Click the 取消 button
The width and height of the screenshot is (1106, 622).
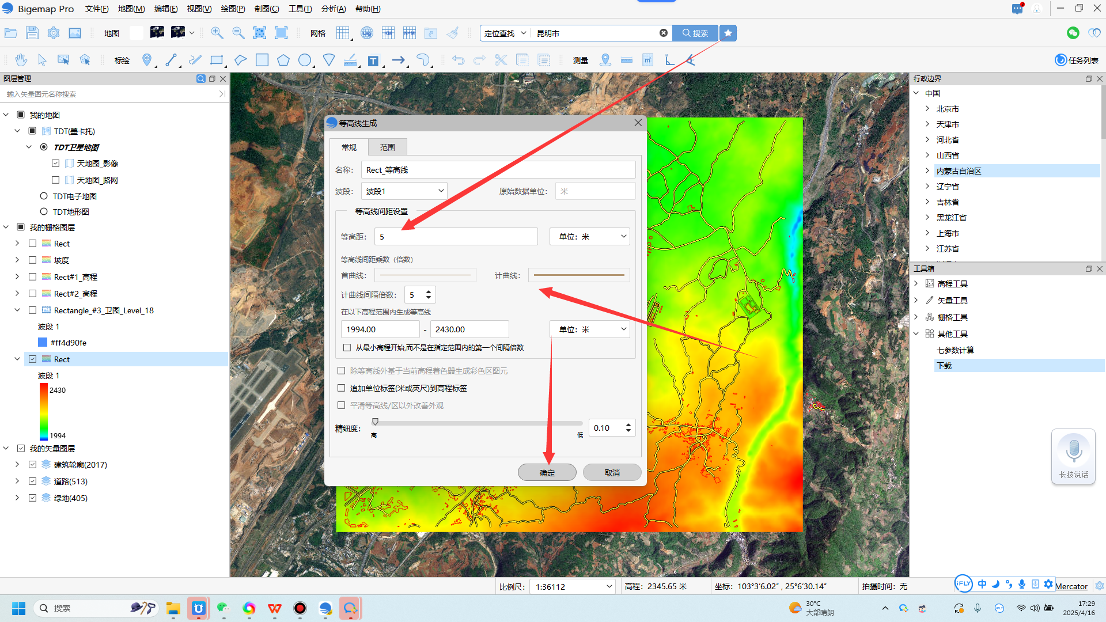click(612, 472)
